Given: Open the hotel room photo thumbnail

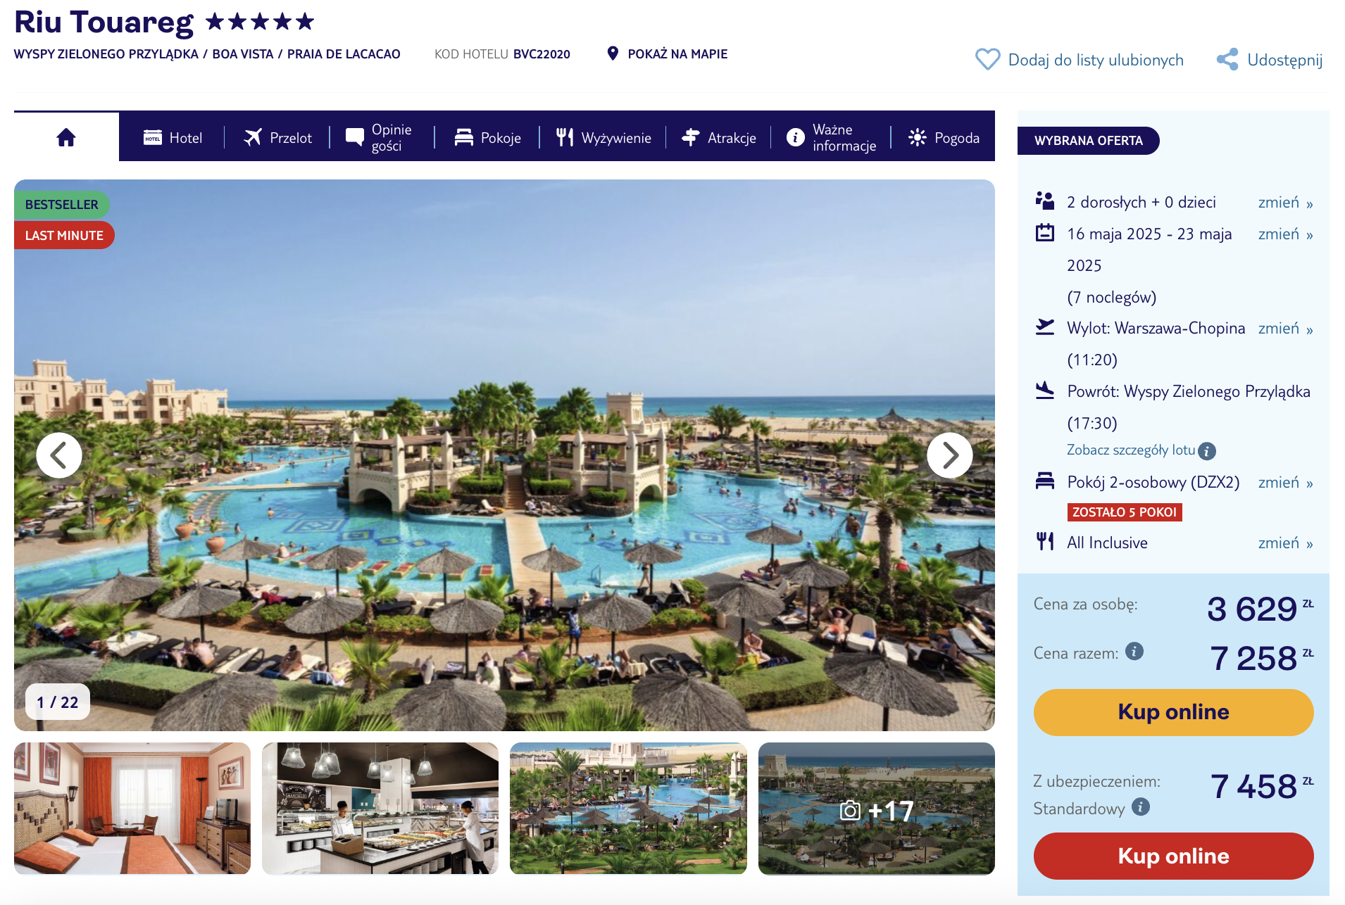Looking at the screenshot, I should point(132,808).
